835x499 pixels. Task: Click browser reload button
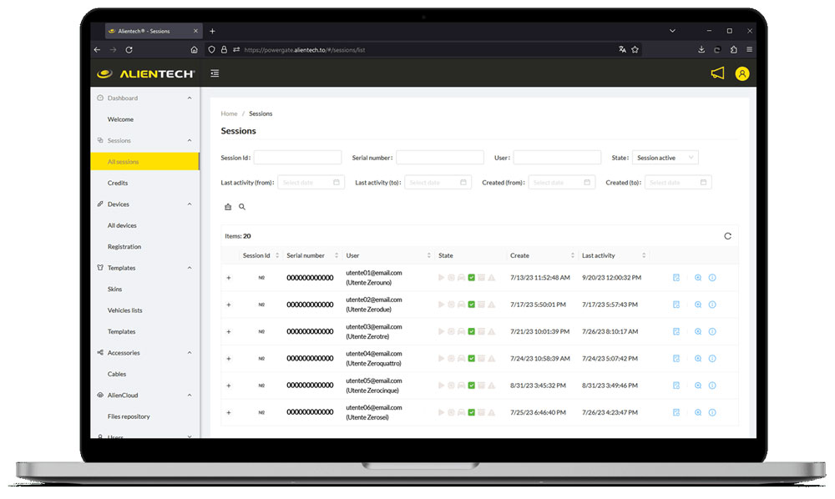coord(129,49)
